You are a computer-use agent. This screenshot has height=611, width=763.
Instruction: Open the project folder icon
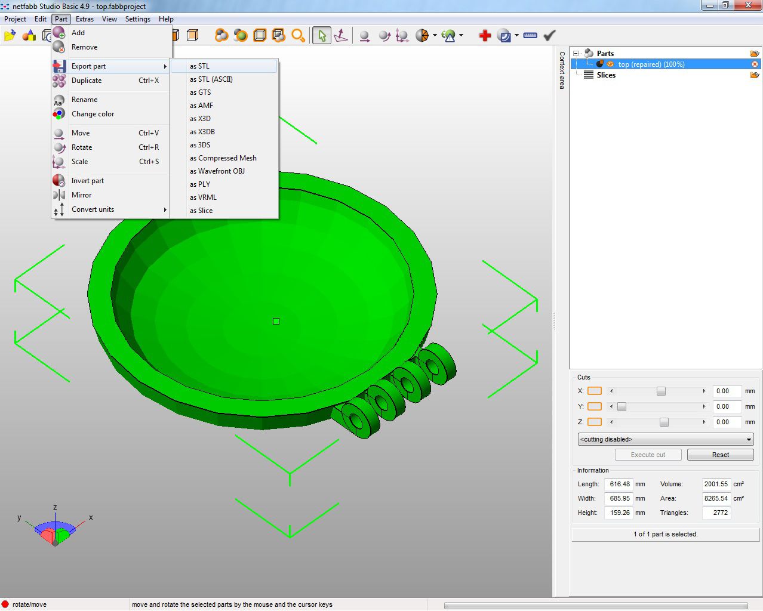click(10, 35)
